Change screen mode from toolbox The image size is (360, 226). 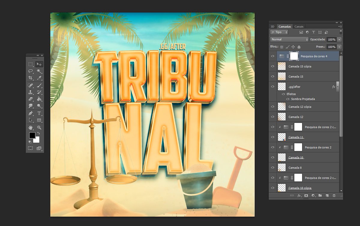(39, 148)
